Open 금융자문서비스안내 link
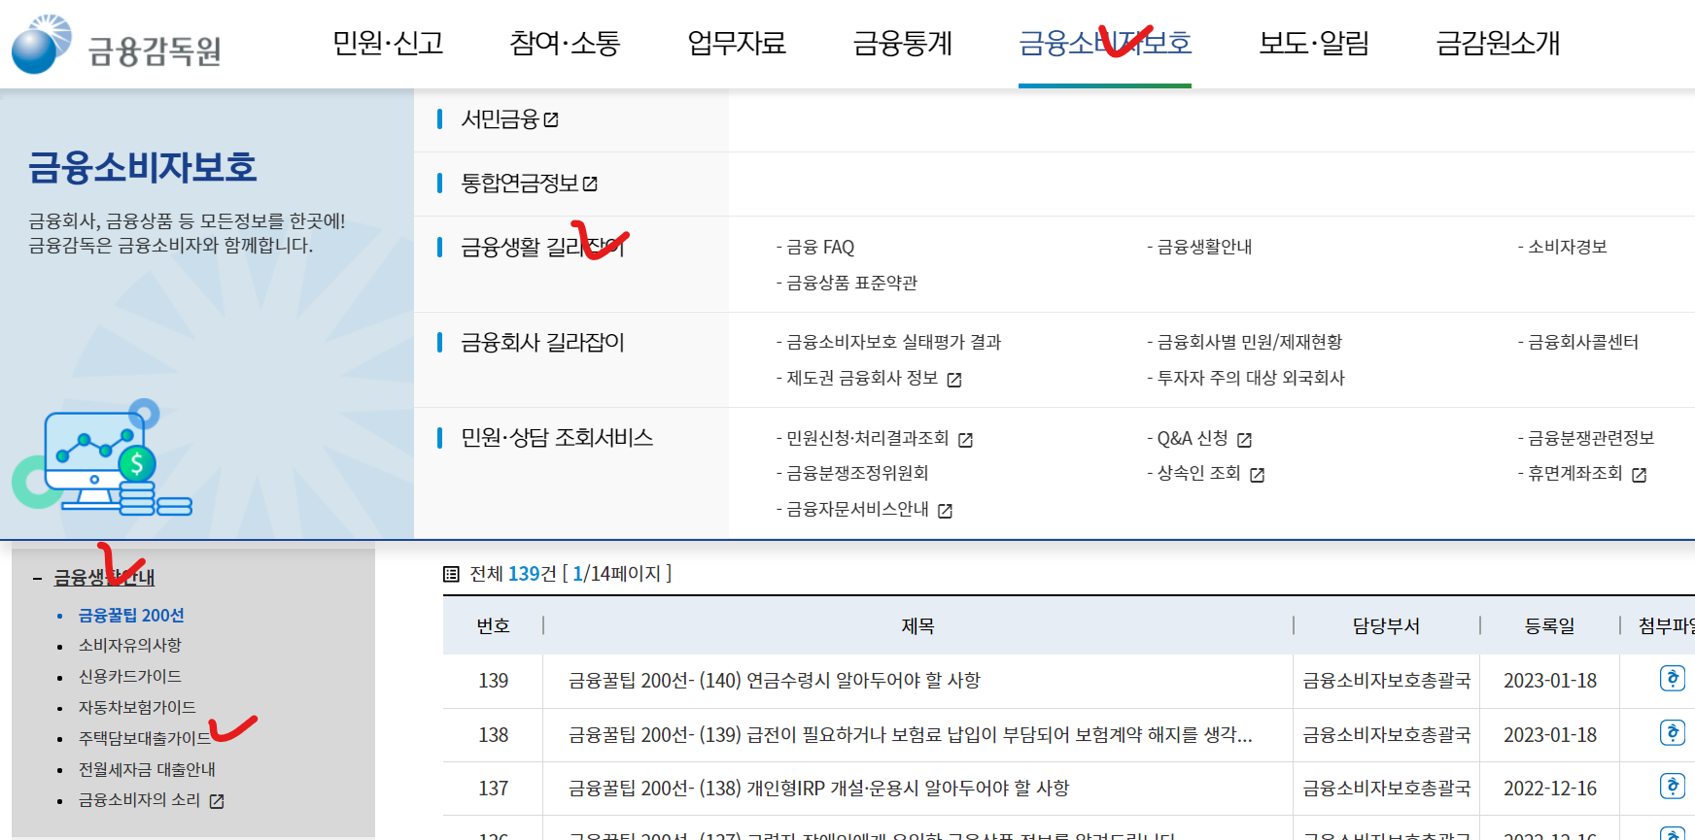The image size is (1695, 840). point(857,509)
